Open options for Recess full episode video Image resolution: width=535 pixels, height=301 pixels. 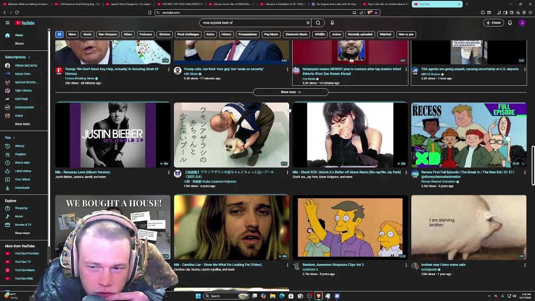[525, 172]
